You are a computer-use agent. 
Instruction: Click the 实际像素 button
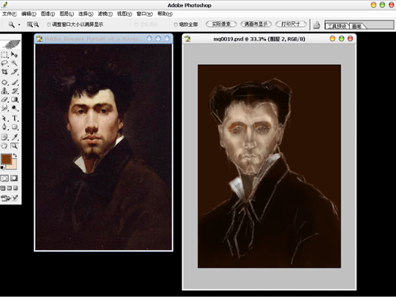coord(221,24)
